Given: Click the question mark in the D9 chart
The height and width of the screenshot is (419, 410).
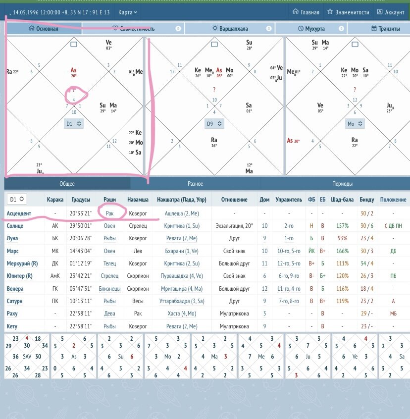Looking at the screenshot, I should tap(214, 90).
